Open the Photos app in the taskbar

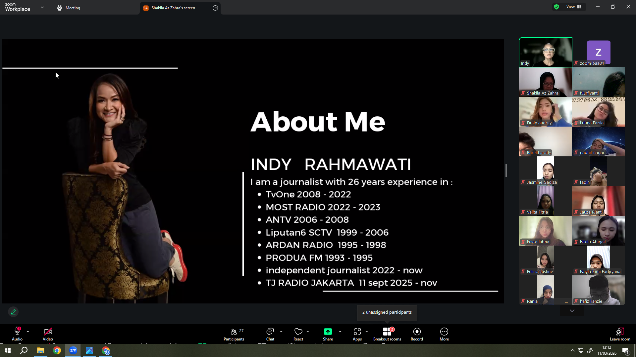pyautogui.click(x=89, y=350)
